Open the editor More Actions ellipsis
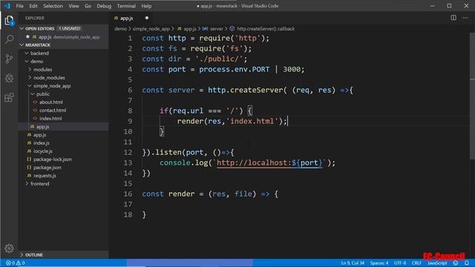Image resolution: width=475 pixels, height=267 pixels. pos(465,18)
